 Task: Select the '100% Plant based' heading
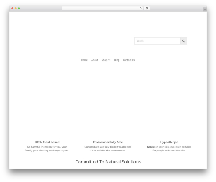click(47, 142)
